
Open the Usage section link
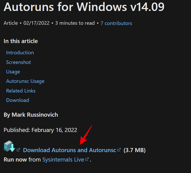coord(13,72)
